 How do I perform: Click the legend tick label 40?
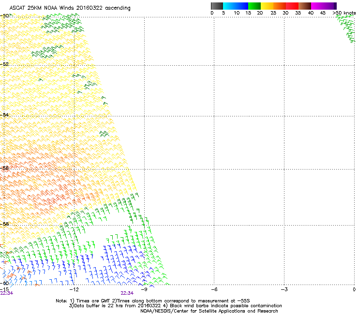click(311, 13)
